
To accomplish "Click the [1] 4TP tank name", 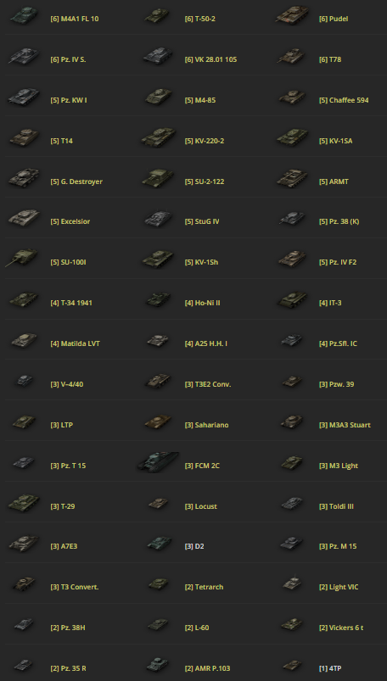I will (330, 668).
